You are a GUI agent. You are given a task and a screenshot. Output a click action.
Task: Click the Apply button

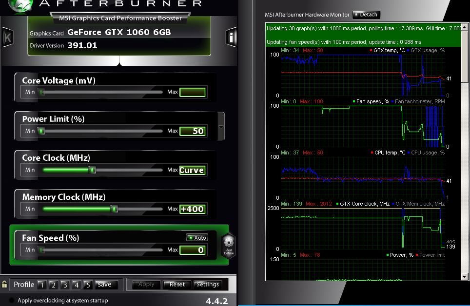(146, 285)
